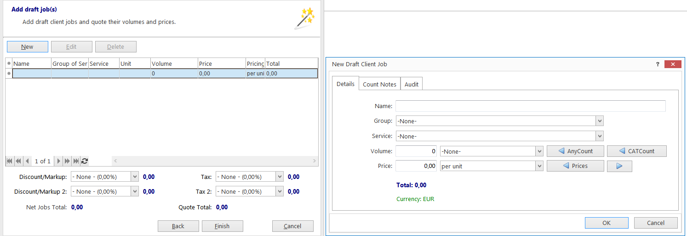Refresh the draft jobs grid

tap(85, 161)
